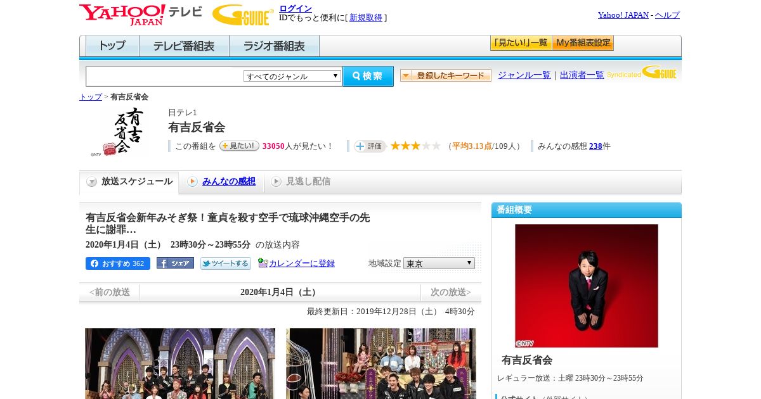The height and width of the screenshot is (399, 761).
Task: Open the 「見たい!」一覧 button
Action: [521, 43]
